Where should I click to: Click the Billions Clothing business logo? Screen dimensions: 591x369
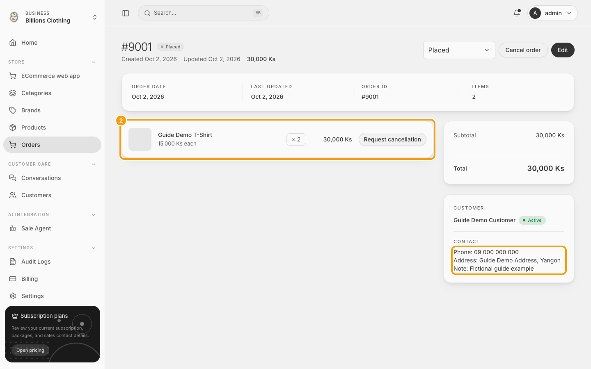click(14, 17)
